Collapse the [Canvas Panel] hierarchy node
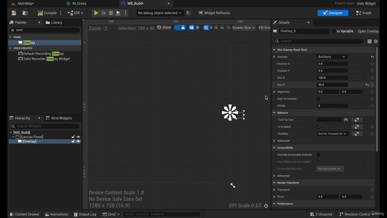 13,137
